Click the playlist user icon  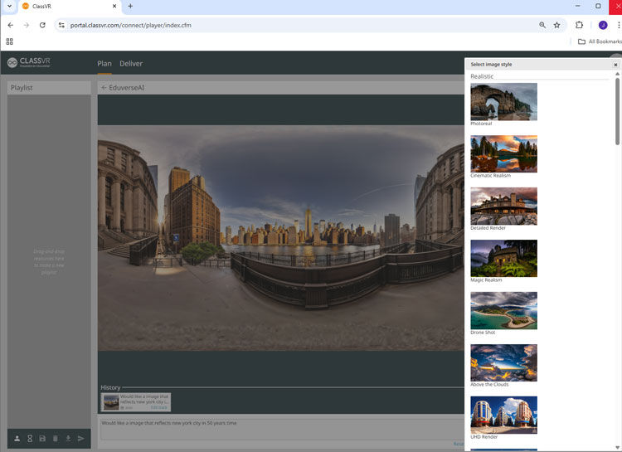coord(17,438)
